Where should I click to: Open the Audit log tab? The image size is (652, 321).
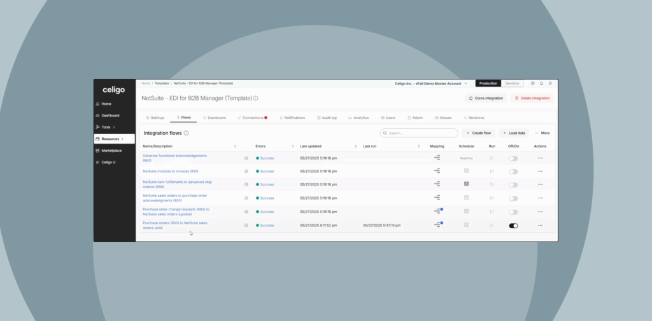tap(327, 118)
